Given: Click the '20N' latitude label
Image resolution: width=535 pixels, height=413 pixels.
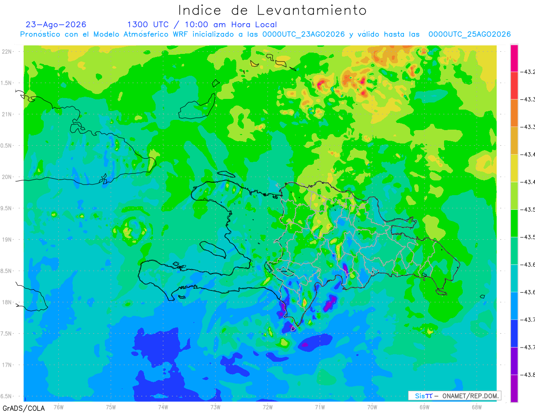Looking at the screenshot, I should pyautogui.click(x=8, y=177).
